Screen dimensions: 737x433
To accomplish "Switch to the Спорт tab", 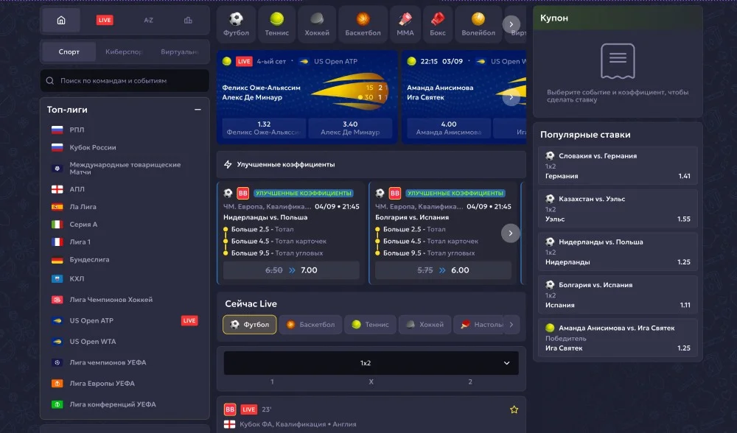I will tap(69, 52).
